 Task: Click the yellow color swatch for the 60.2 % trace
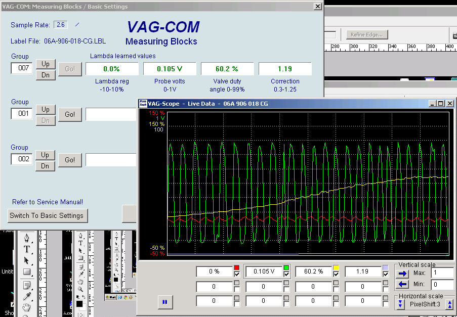[336, 268]
